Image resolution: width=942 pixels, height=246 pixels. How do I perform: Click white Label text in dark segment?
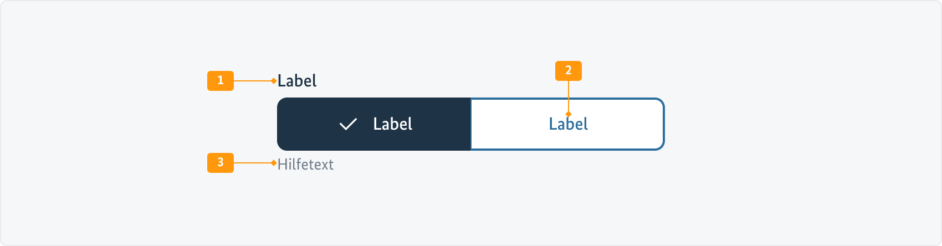click(x=392, y=124)
